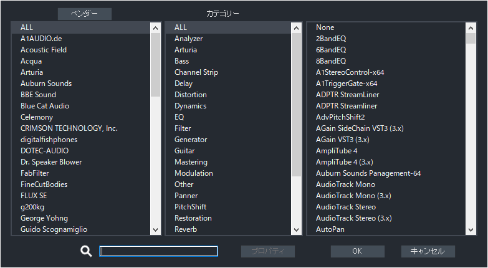Image resolution: width=488 pixels, height=268 pixels.
Task: Click the magnifying glass search icon
Action: pos(86,251)
